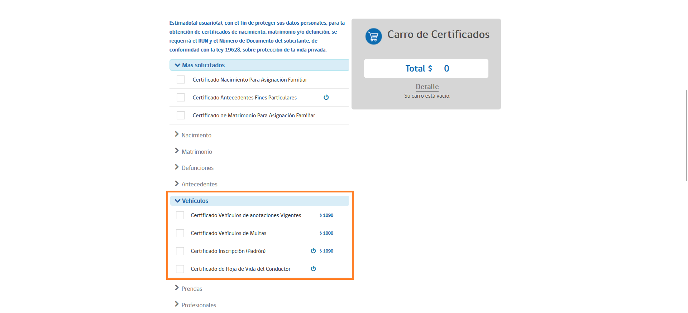688x313 pixels.
Task: Click power icon beside Hoja de Vida del Conductor
Action: [313, 269]
